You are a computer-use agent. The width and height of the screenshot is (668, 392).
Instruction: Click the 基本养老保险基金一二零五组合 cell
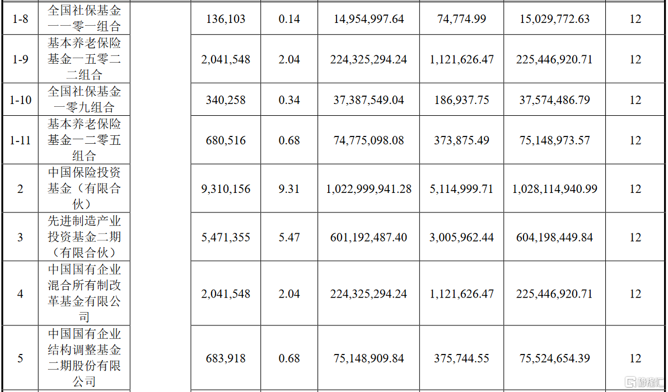click(84, 140)
